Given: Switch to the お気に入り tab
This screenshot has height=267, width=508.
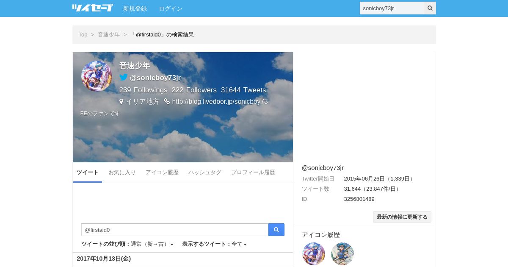Looking at the screenshot, I should click(122, 172).
